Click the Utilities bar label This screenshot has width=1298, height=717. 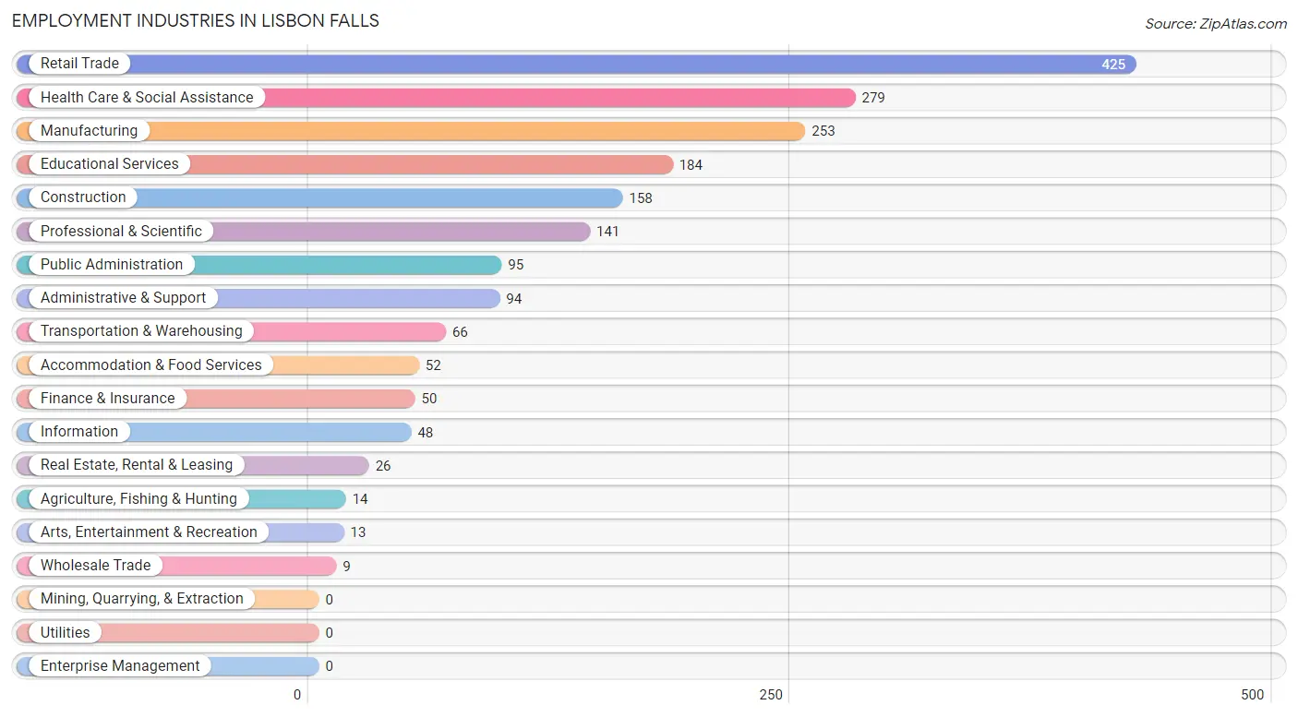coord(66,632)
